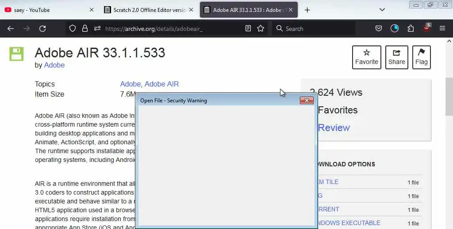Expand the list all tabs chevron
This screenshot has height=229, width=453.
(382, 10)
